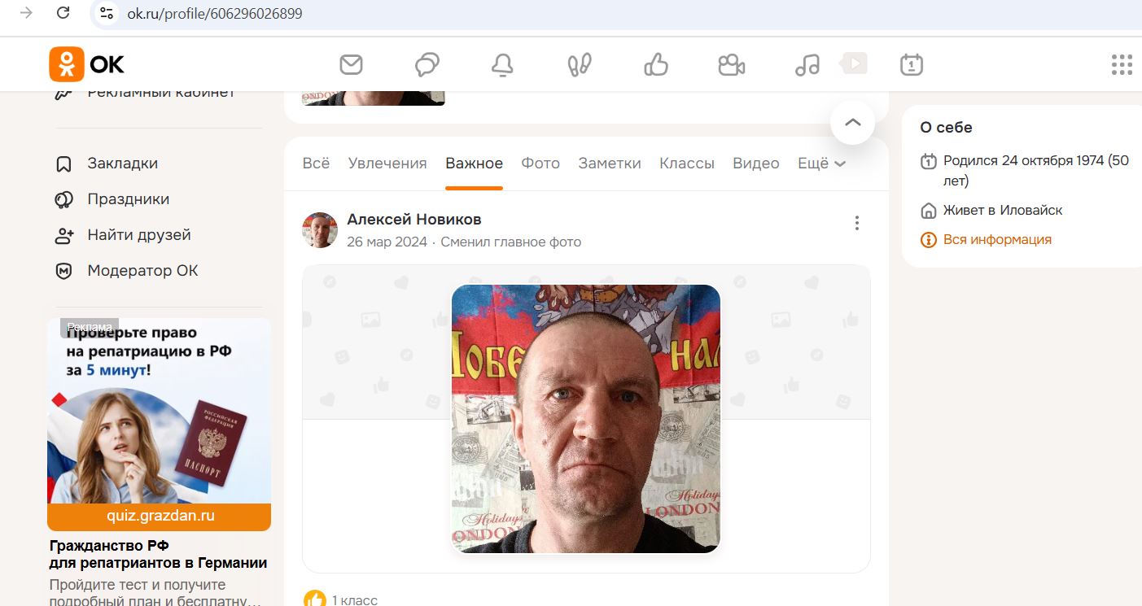
Task: Open Найти друзей in sidebar
Action: [x=139, y=235]
